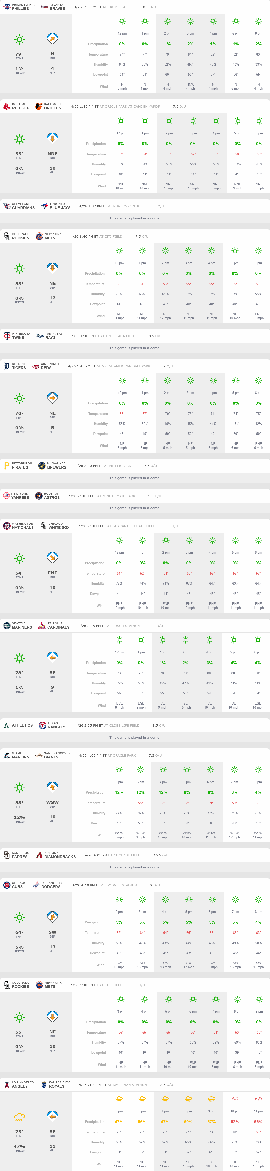Open the Detroit Tigers team link
This screenshot has width=270, height=1171.
point(19,366)
